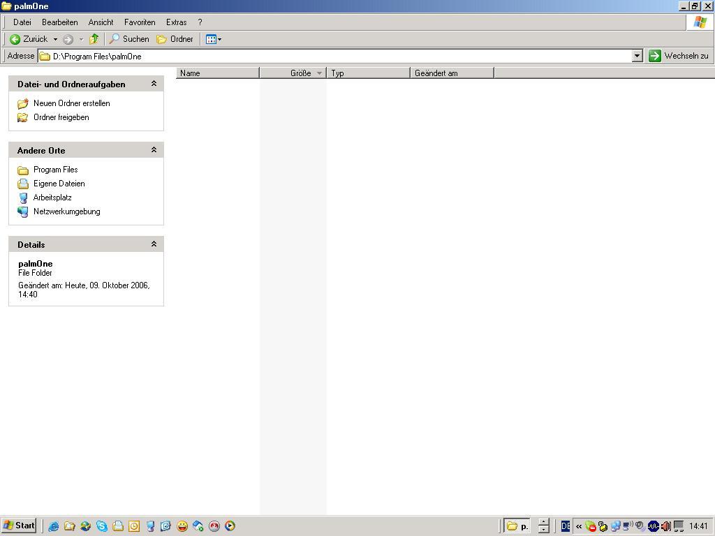This screenshot has height=536, width=715.
Task: Open the Zurück history dropdown arrow
Action: pyautogui.click(x=55, y=39)
